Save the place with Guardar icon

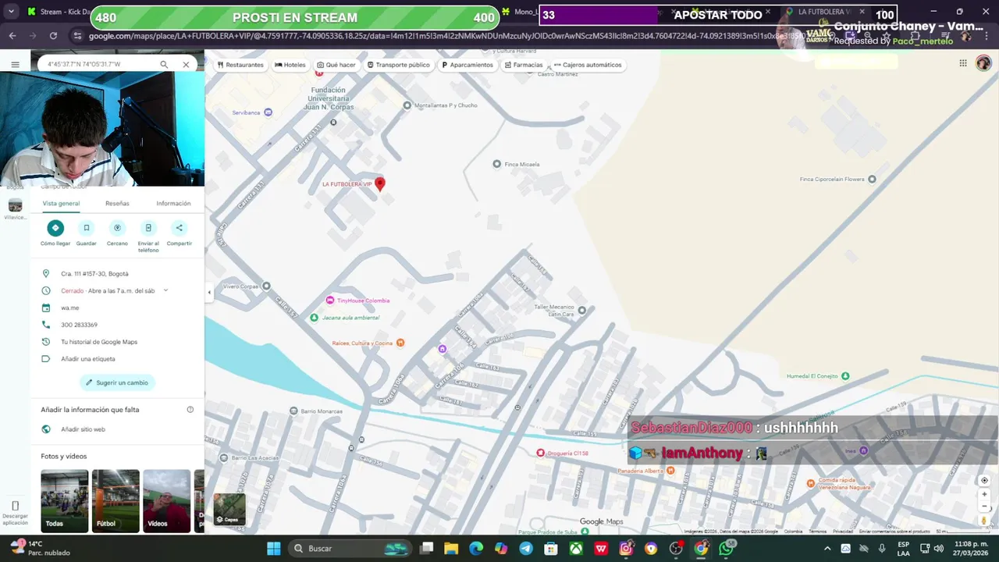coord(87,228)
